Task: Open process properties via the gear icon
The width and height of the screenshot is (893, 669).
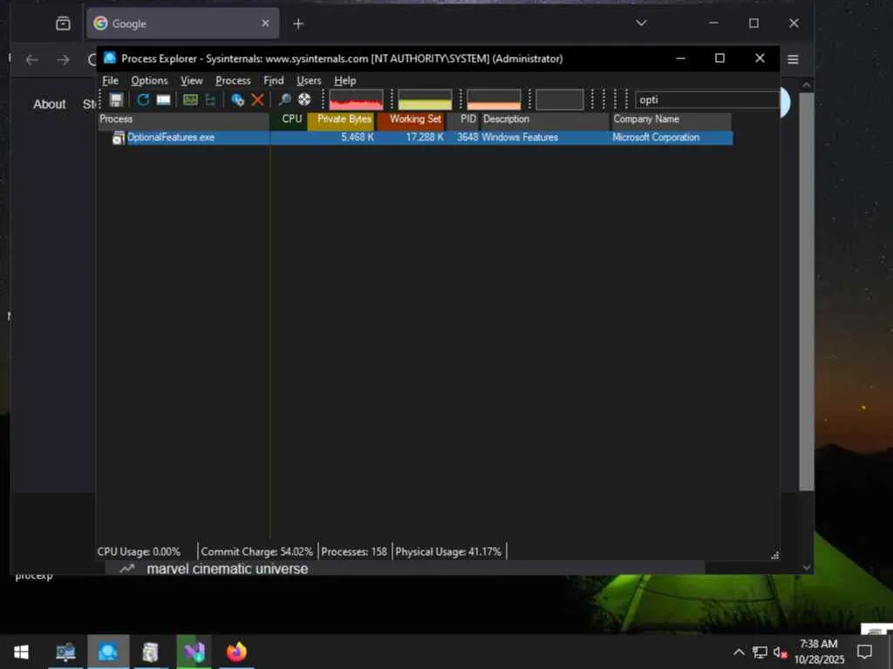Action: pyautogui.click(x=237, y=100)
